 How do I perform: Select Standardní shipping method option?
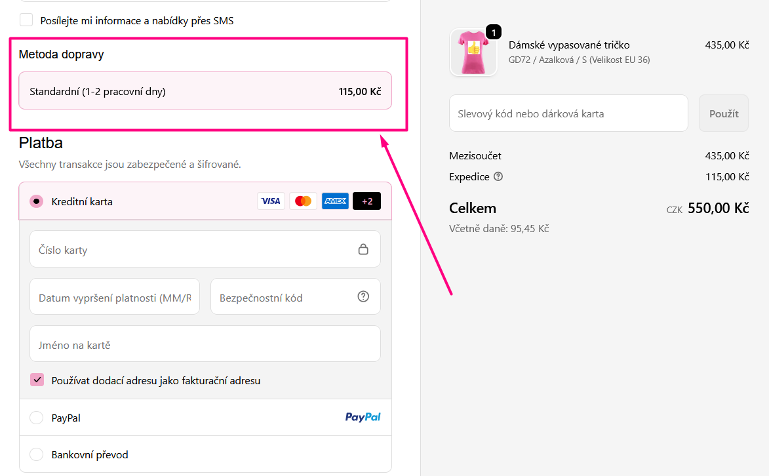(205, 91)
